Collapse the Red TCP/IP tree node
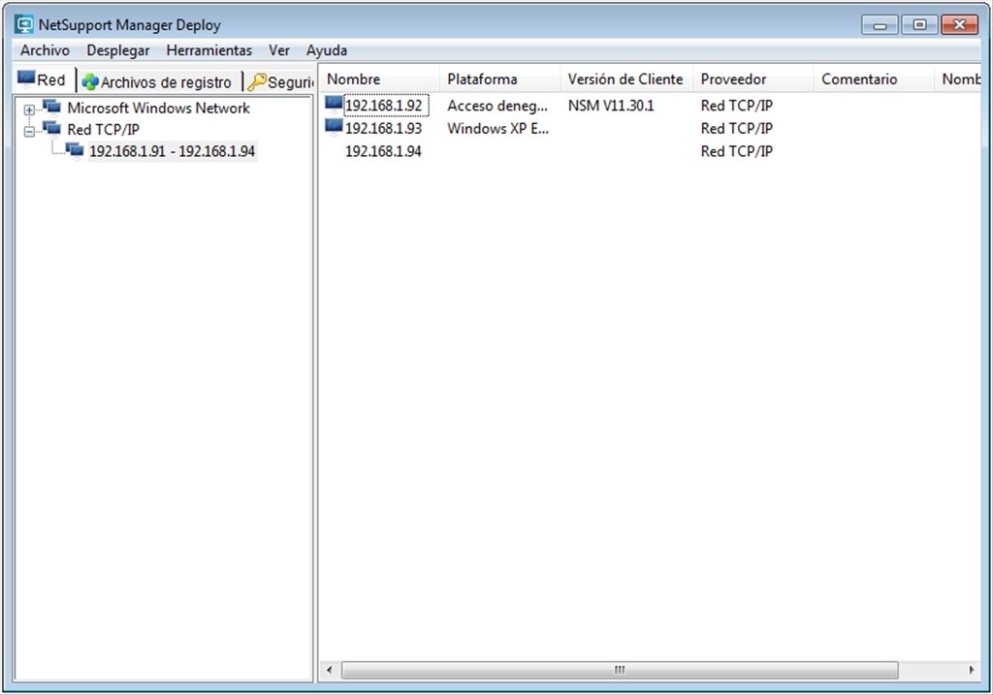The height and width of the screenshot is (695, 993). coord(29,132)
